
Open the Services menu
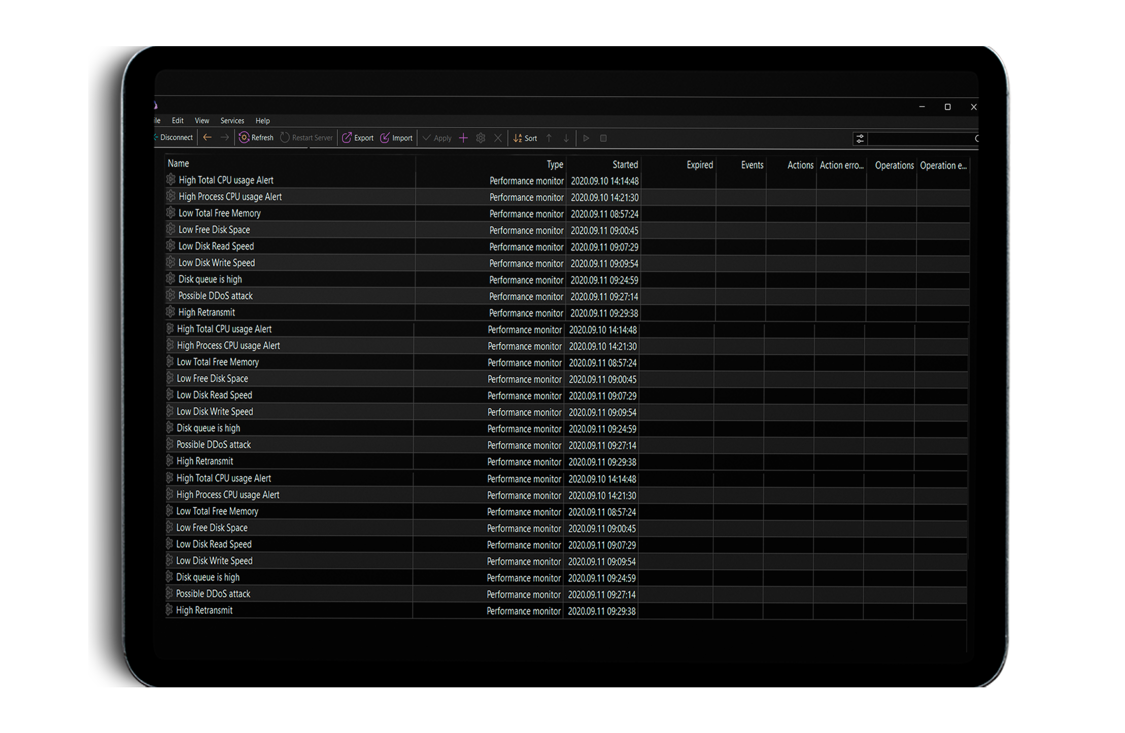click(x=232, y=121)
